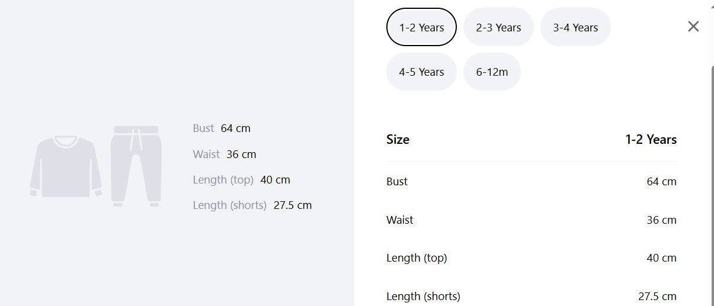
Task: Click the grey Bust label beside the illustration
Action: [x=203, y=128]
